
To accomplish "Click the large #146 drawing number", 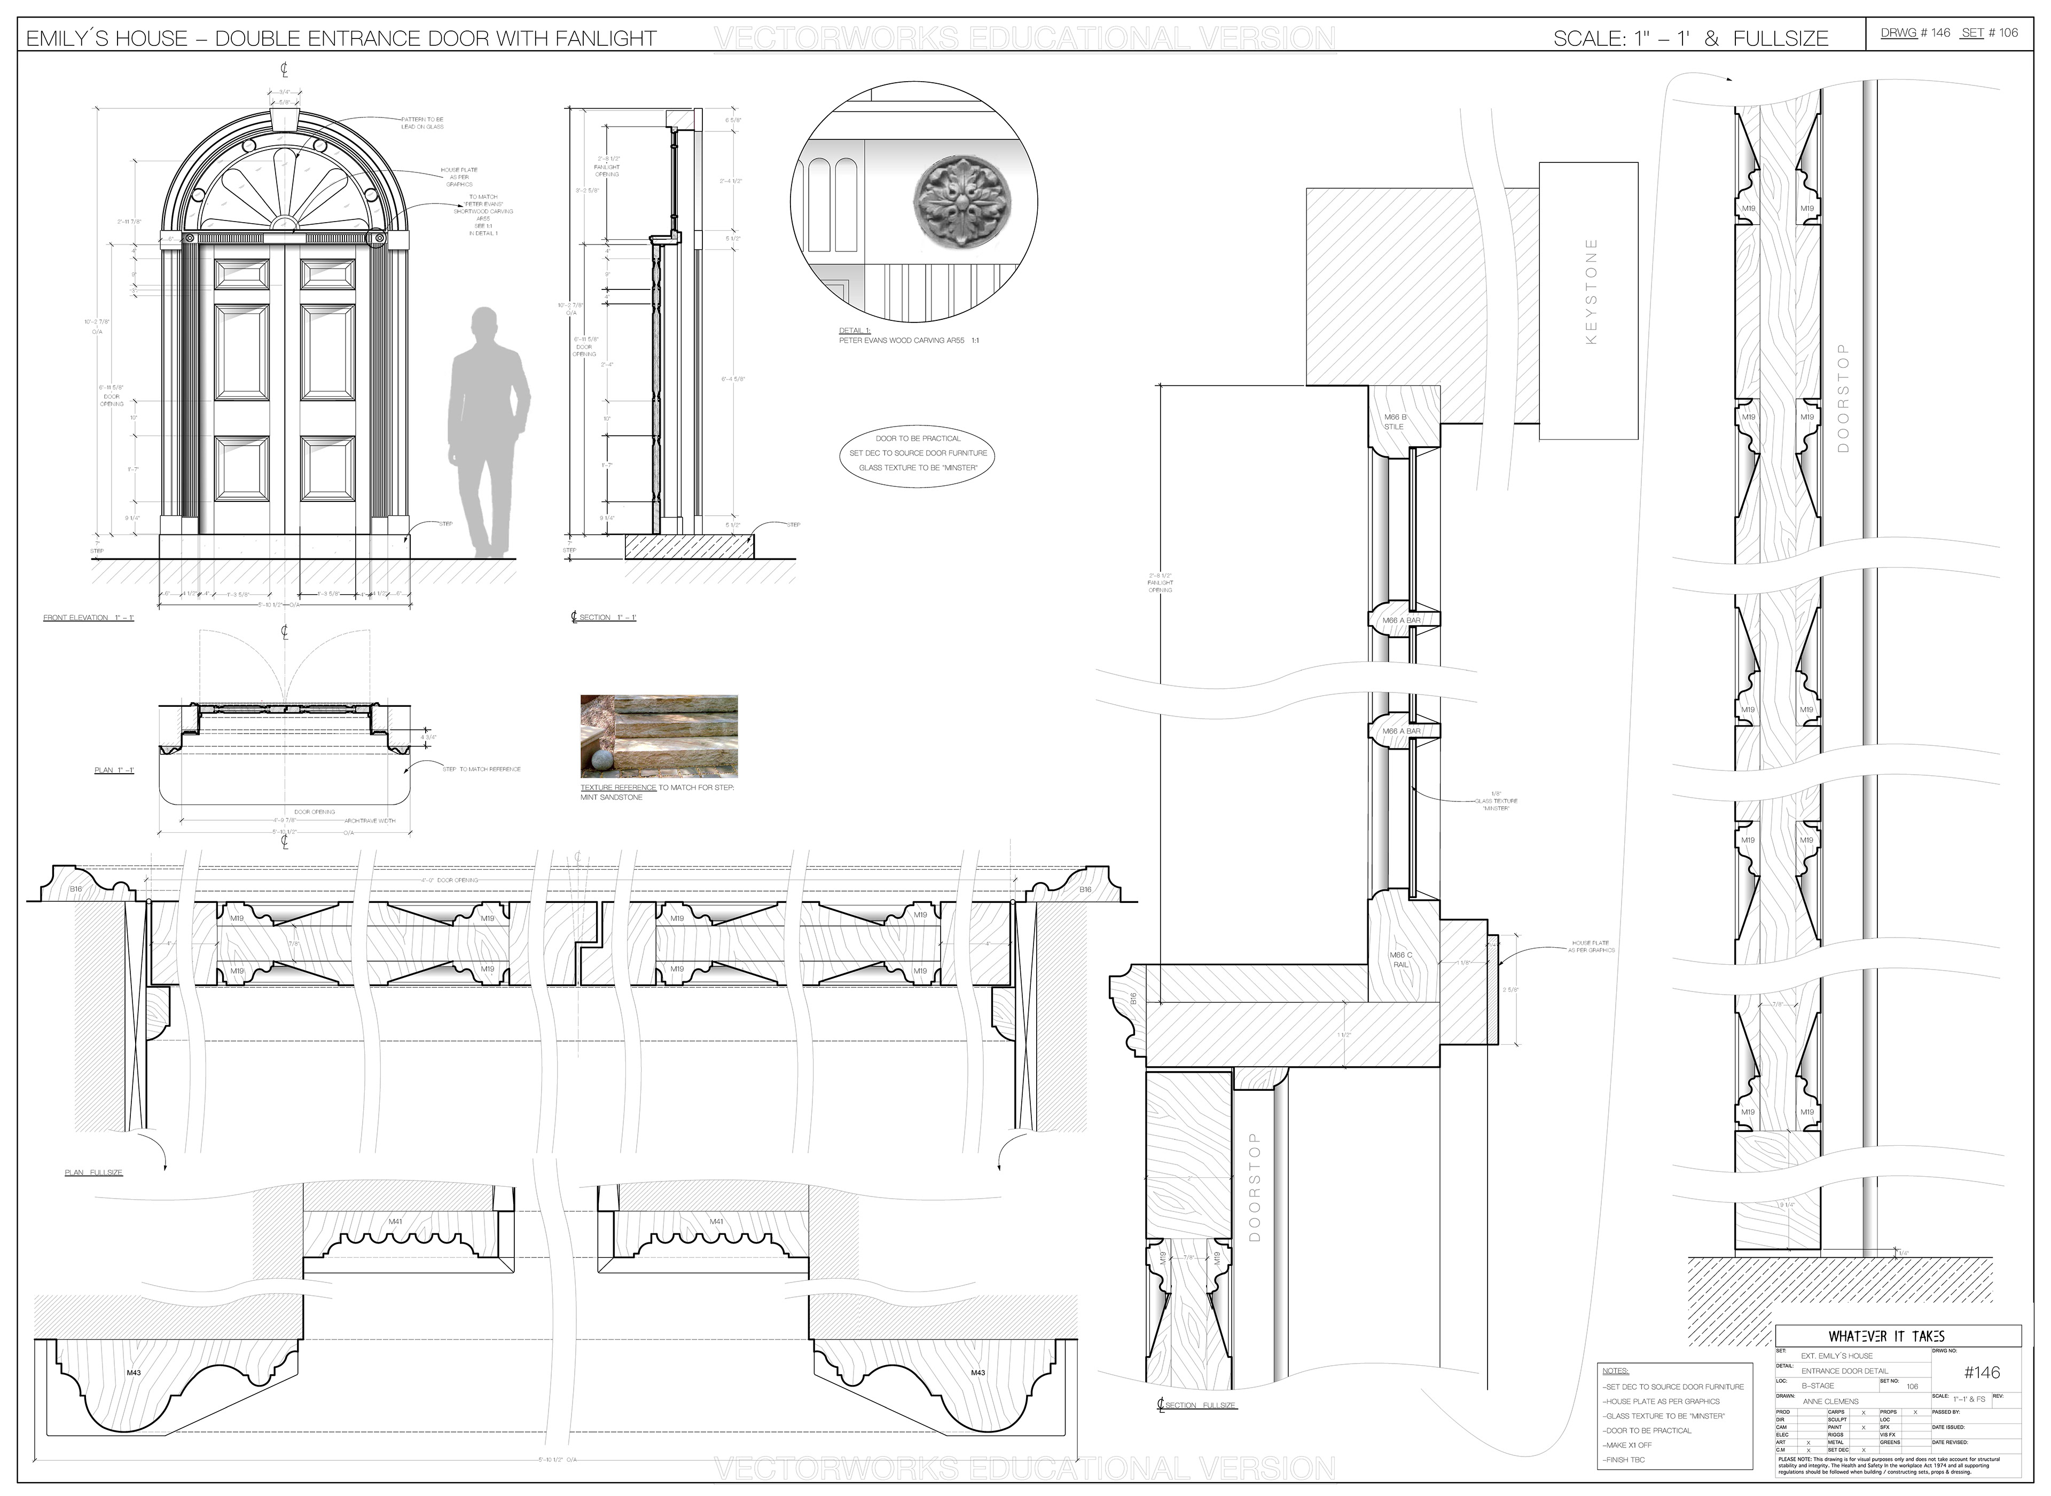I will tap(1981, 1373).
